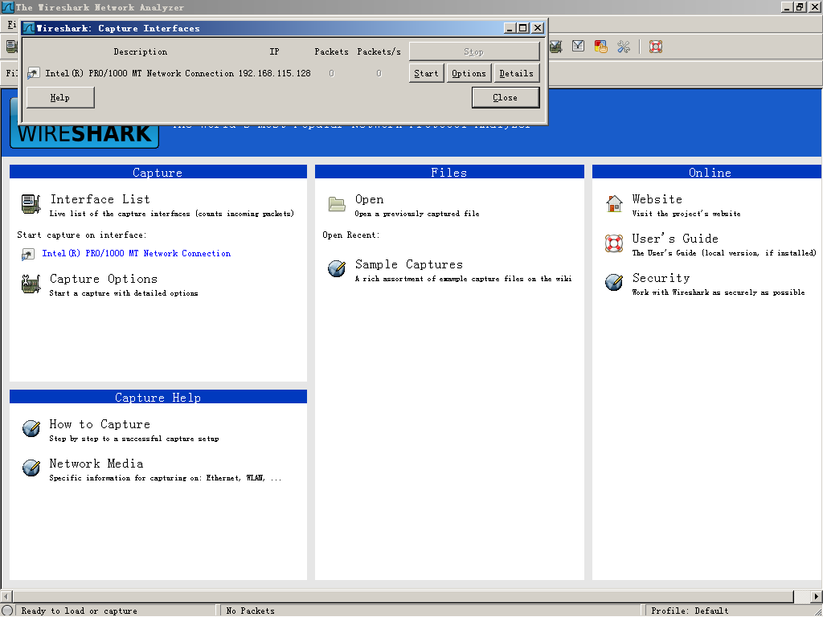
Task: Click the "Capture Help" section header
Action: (x=158, y=397)
